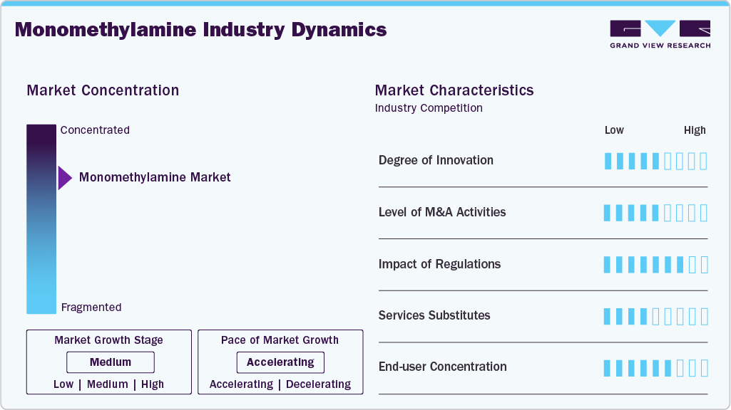Click the Monomethylamine Market label
The width and height of the screenshot is (731, 410).
click(154, 177)
